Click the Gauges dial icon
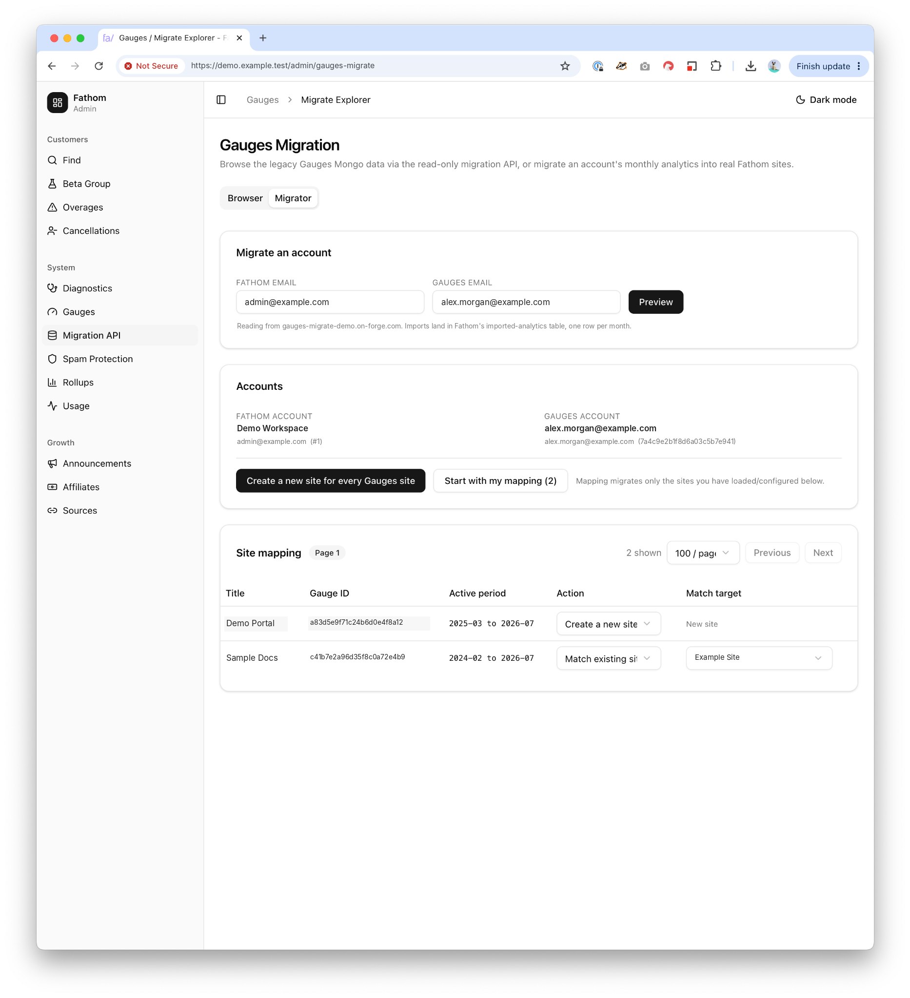 [52, 312]
